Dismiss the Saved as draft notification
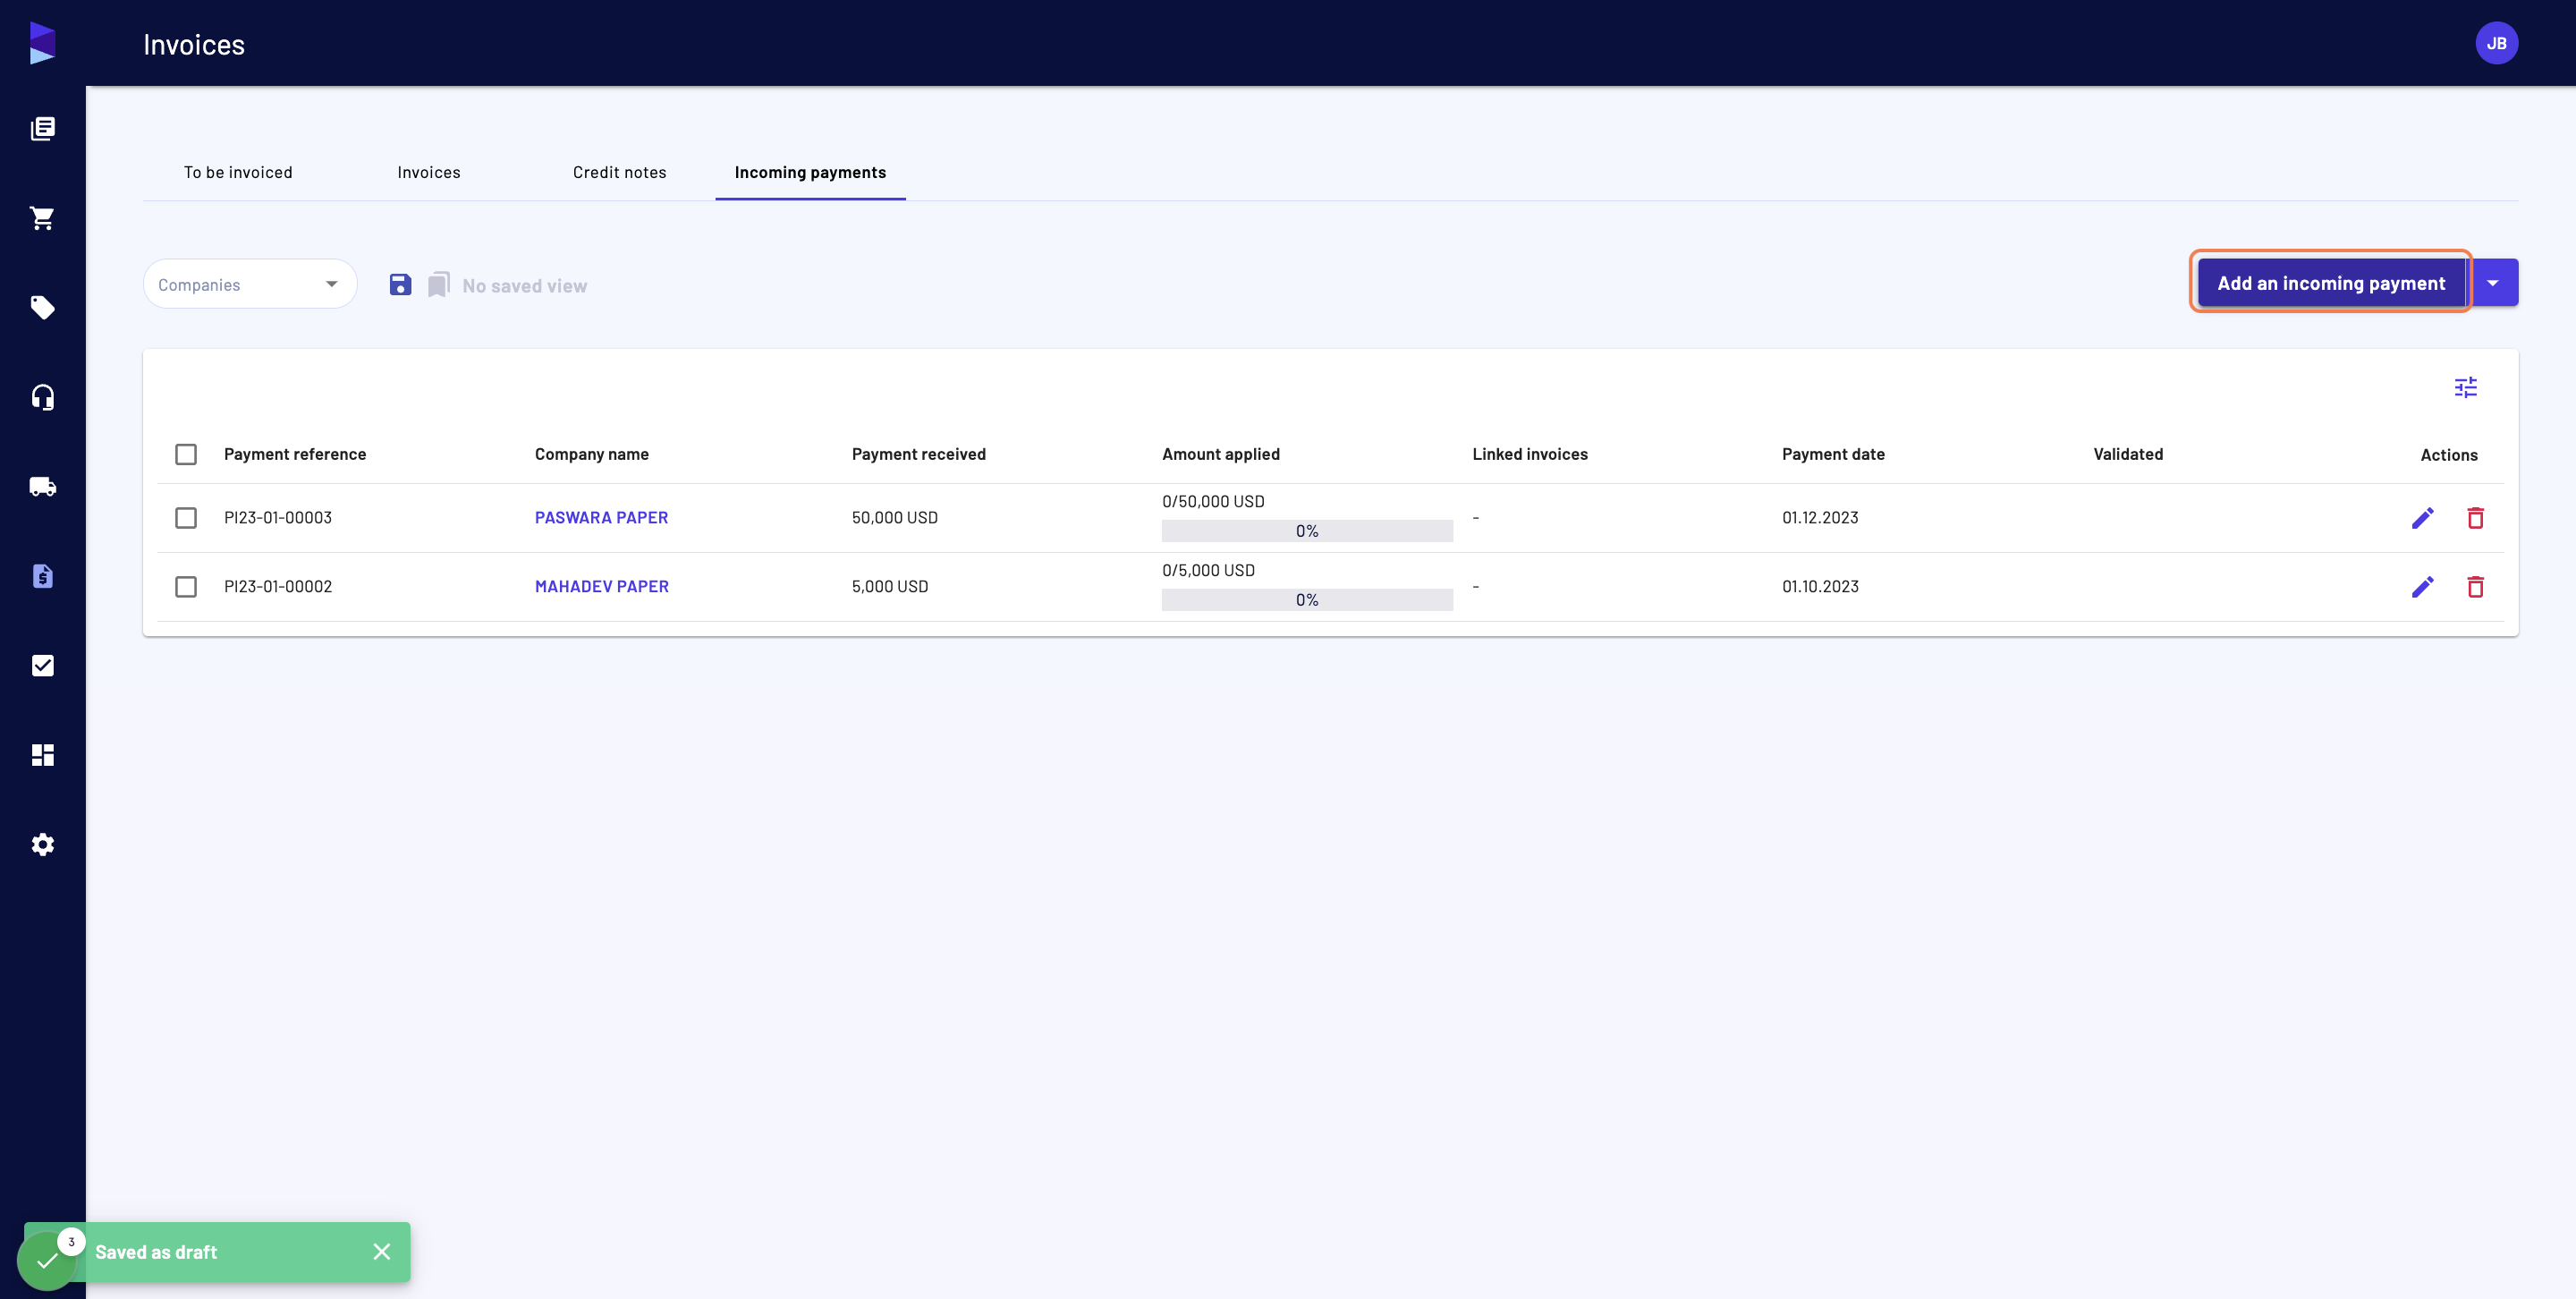Screen dimensions: 2576x1299 click(382, 1252)
